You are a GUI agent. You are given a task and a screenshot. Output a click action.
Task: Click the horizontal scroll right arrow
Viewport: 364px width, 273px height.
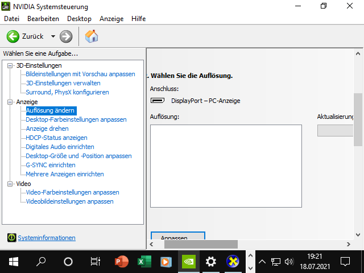pyautogui.click(x=349, y=244)
